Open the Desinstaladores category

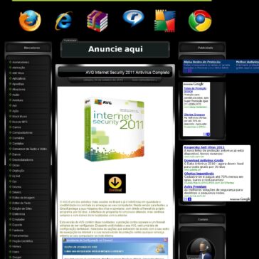[x=23, y=160]
